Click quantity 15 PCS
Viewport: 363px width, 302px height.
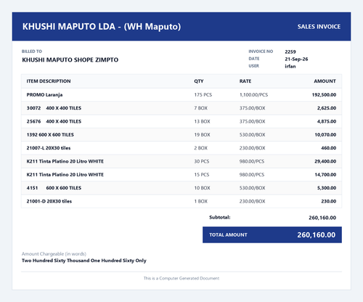(202, 174)
